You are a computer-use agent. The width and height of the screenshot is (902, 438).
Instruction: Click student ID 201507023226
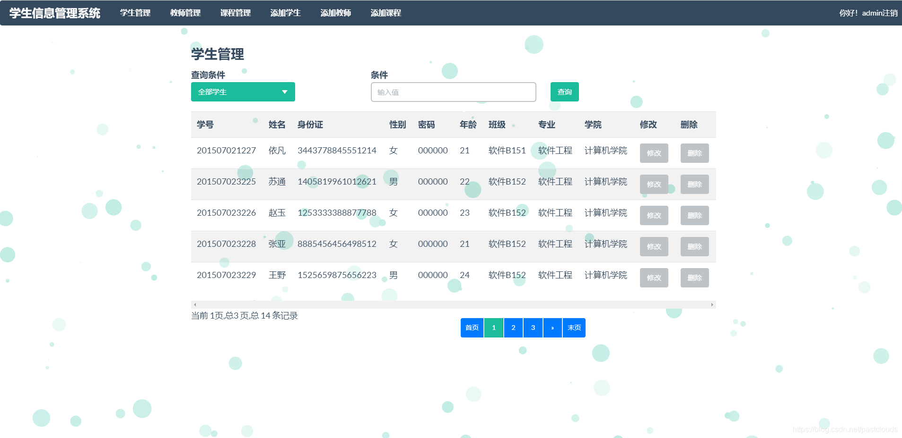227,212
